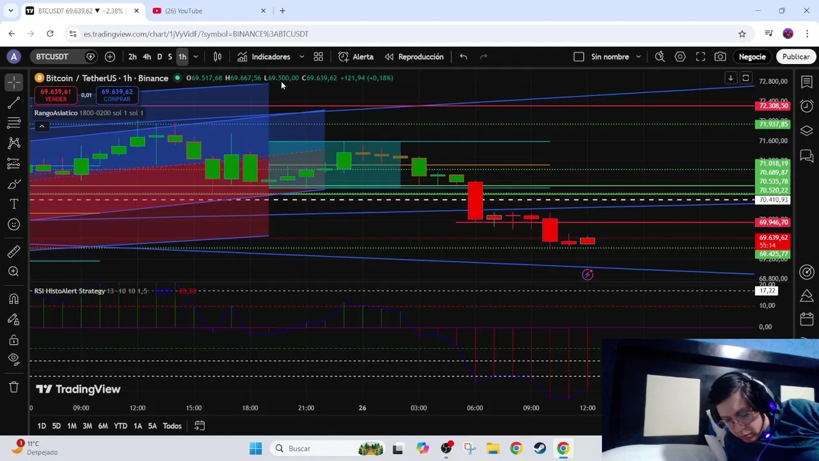Create an Alerta

(356, 57)
